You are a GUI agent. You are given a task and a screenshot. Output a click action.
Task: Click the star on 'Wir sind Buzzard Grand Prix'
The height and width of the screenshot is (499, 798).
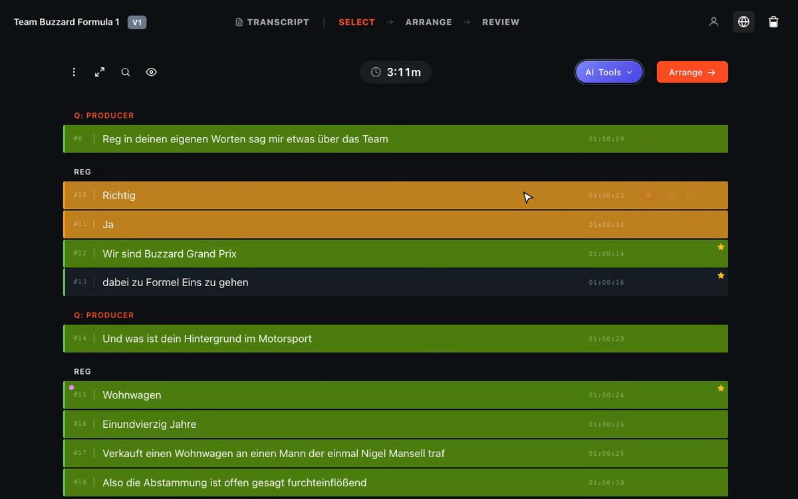tap(720, 247)
